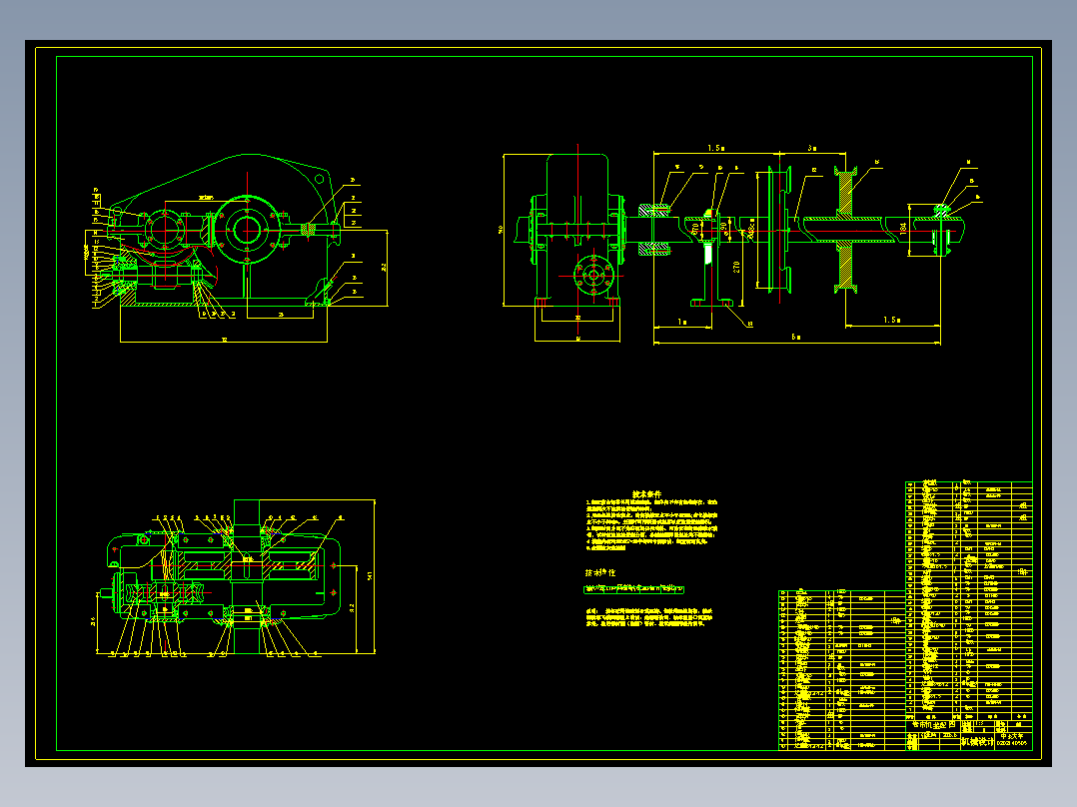Select the "技术特性" heading text
Image resolution: width=1077 pixels, height=807 pixels.
[600, 573]
